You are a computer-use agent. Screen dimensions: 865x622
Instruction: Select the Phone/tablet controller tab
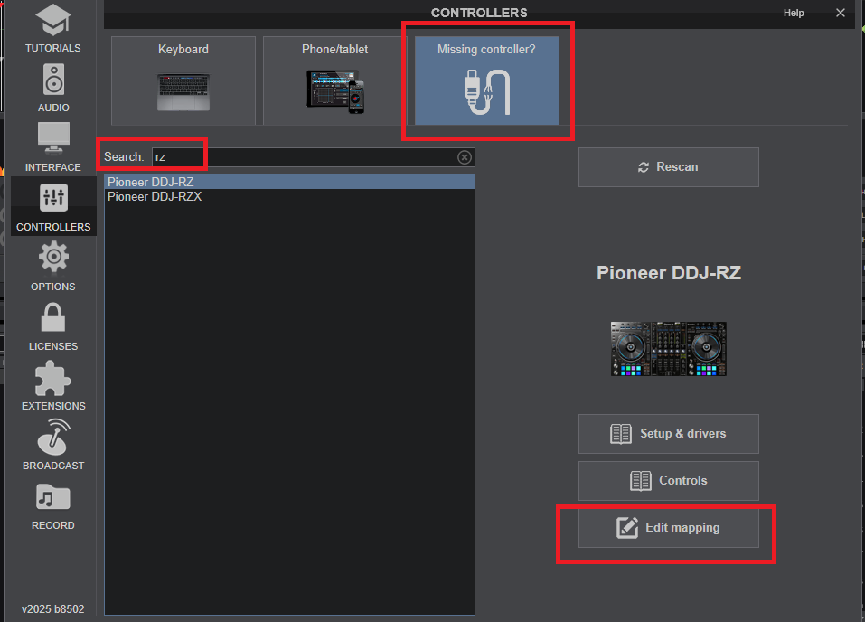334,80
